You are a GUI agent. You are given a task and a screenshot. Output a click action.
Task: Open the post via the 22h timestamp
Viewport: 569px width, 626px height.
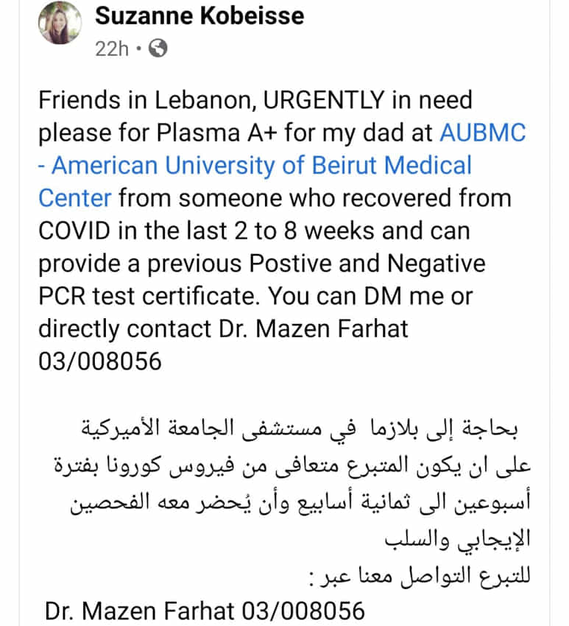[x=112, y=49]
